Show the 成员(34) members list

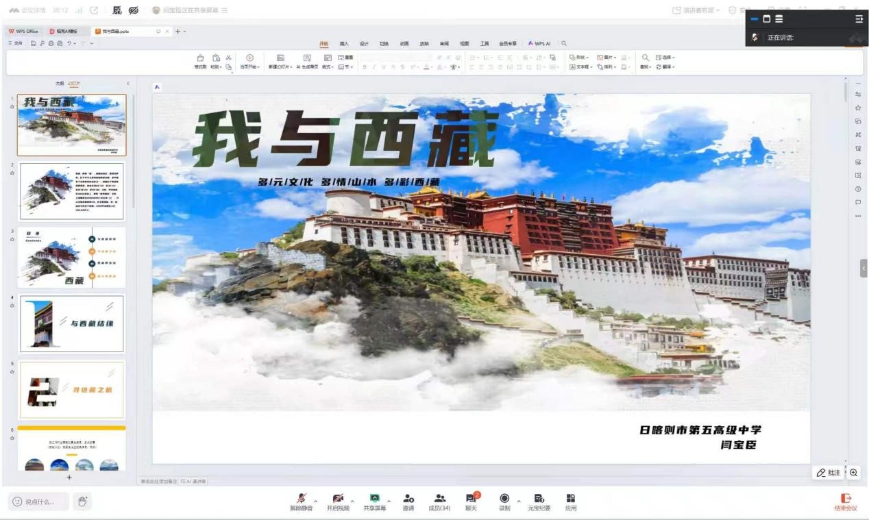(439, 502)
